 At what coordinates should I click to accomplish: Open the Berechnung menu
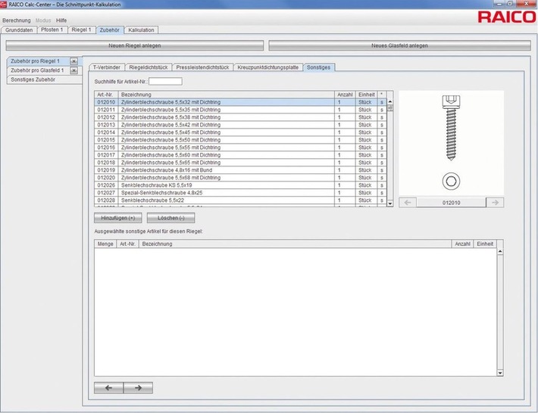coord(16,20)
